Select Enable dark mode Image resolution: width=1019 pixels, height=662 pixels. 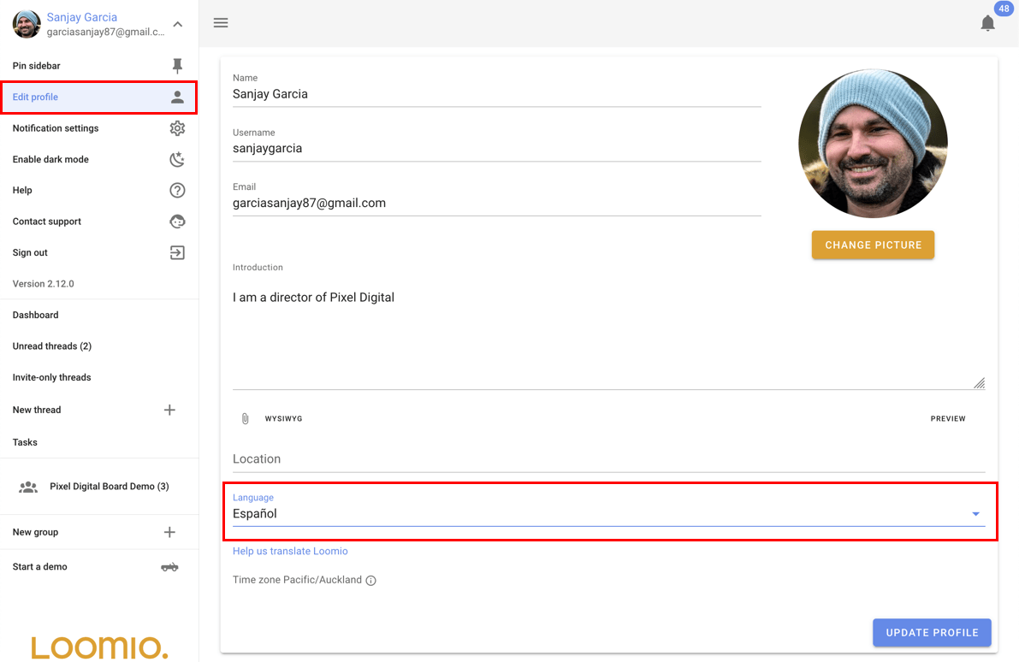tap(99, 159)
